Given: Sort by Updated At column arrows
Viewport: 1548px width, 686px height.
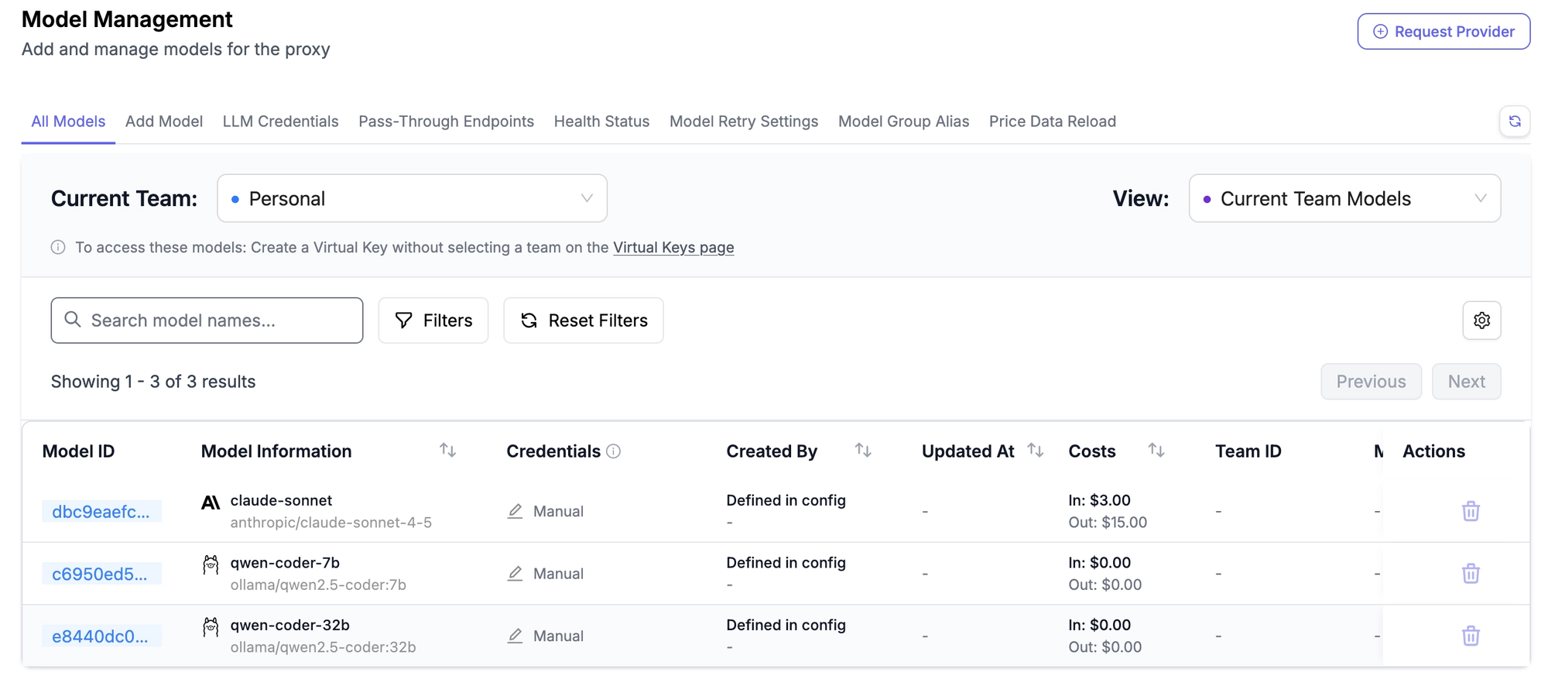Looking at the screenshot, I should (1035, 450).
